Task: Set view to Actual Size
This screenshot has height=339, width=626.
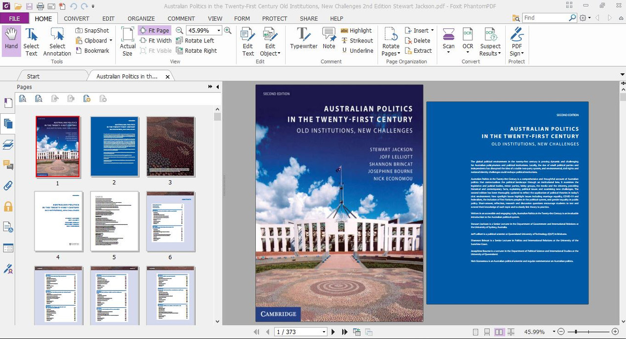Action: click(x=128, y=41)
